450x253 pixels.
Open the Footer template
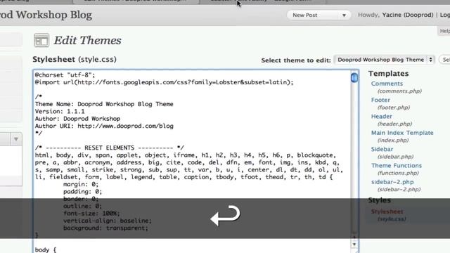tap(380, 100)
